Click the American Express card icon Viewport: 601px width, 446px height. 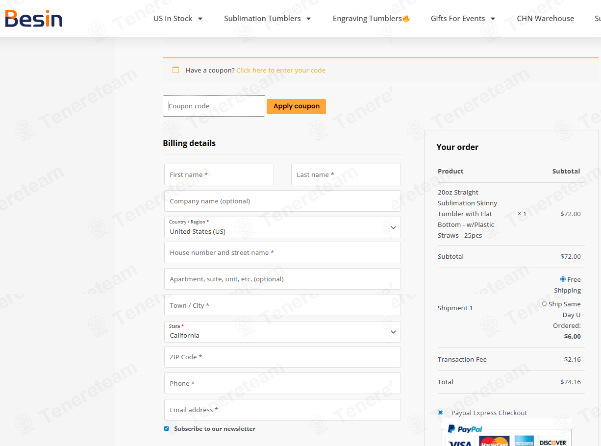click(x=524, y=442)
